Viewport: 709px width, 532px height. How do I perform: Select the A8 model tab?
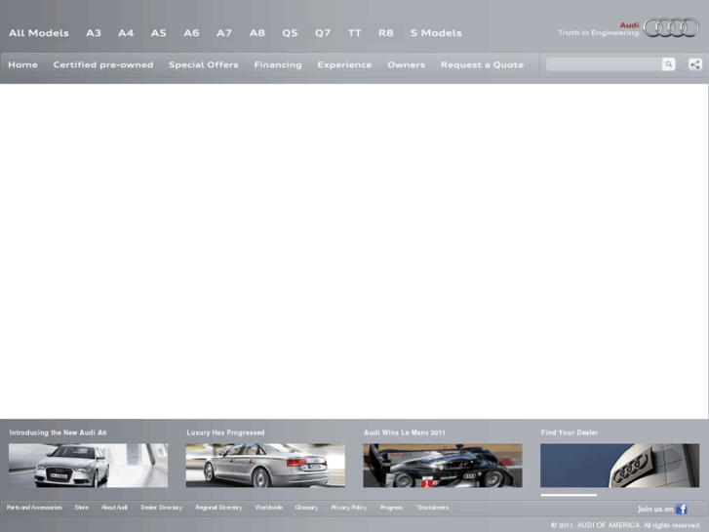[x=257, y=33]
